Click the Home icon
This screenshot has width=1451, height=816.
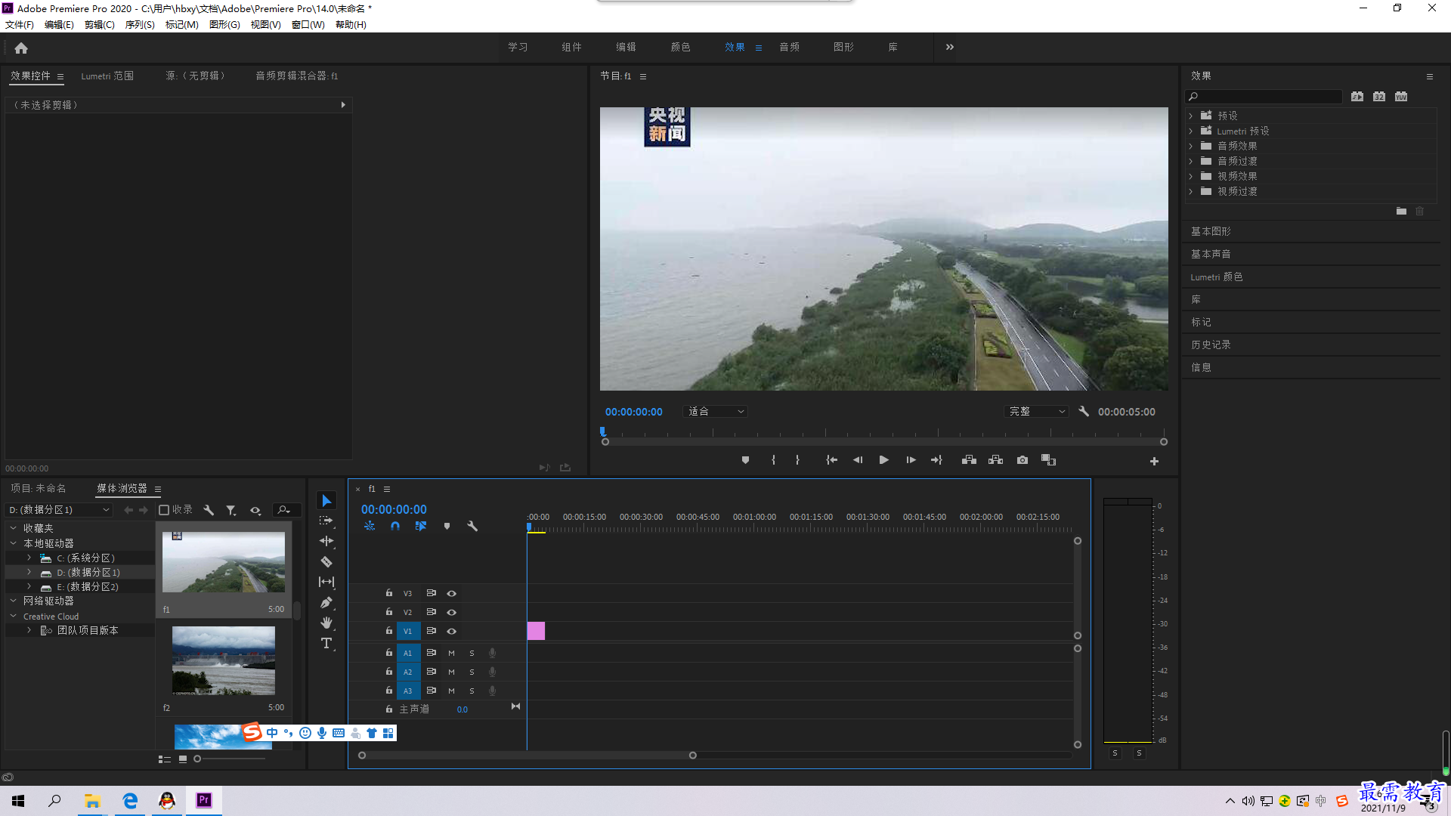pyautogui.click(x=21, y=48)
